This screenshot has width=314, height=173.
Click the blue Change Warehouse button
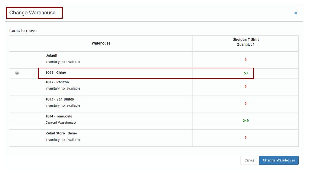279,160
